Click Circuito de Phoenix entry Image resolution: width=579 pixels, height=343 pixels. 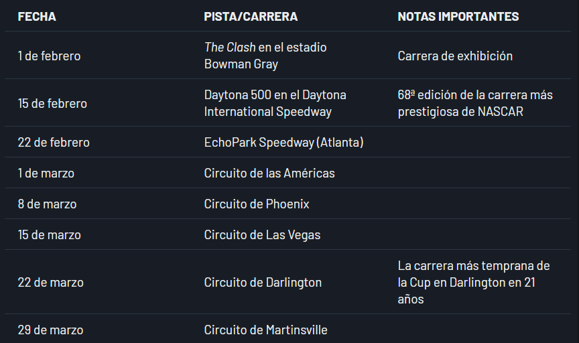pos(257,204)
